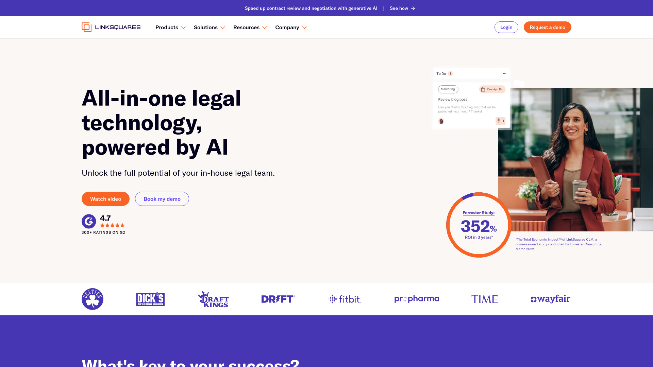The image size is (653, 367).
Task: Click the G2 ratings badge icon
Action: click(x=88, y=221)
